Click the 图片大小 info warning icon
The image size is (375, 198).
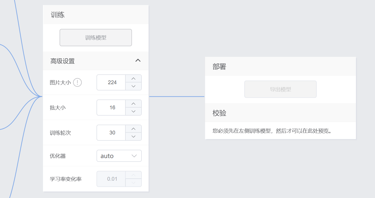coord(77,82)
